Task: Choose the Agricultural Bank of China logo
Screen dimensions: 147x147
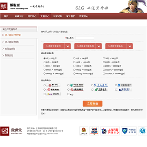Action: pos(77,85)
